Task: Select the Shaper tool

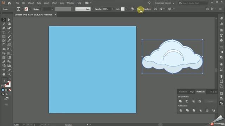Action: pos(4,41)
